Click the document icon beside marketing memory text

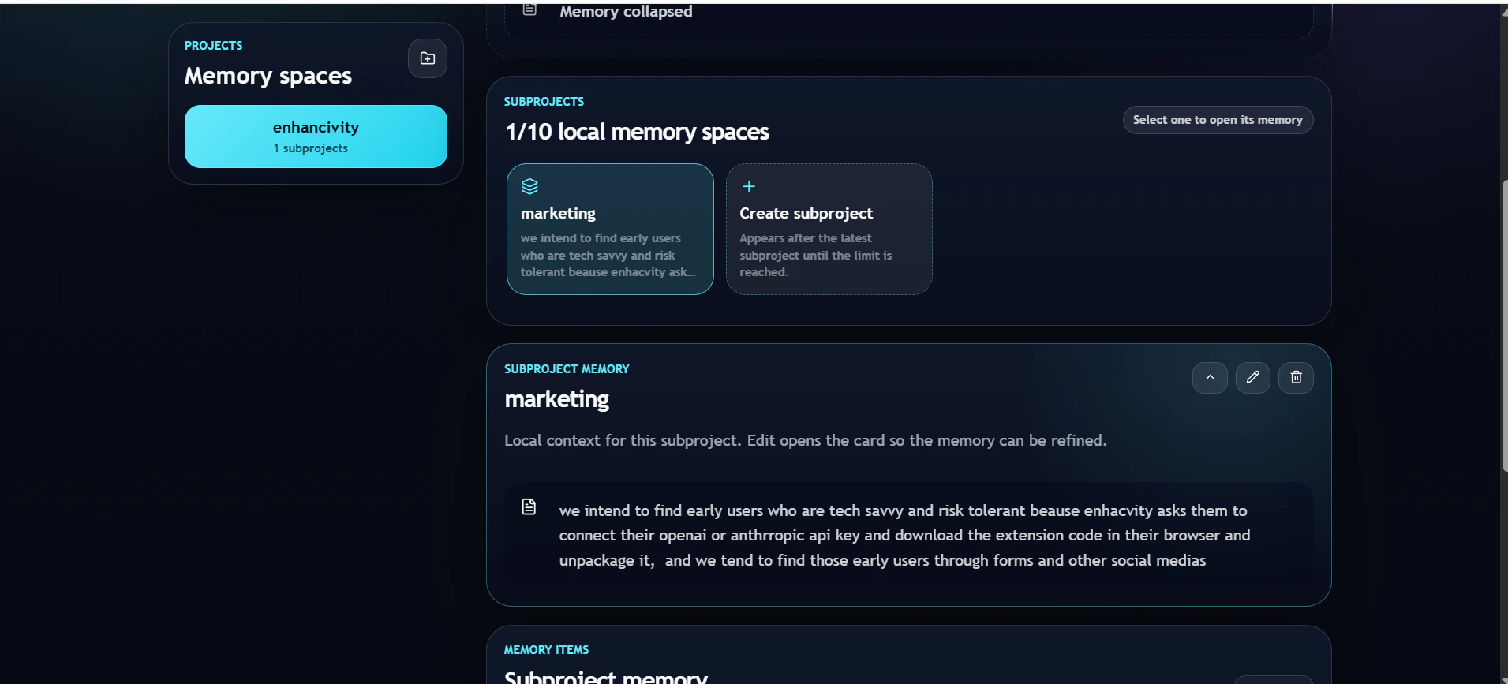529,506
